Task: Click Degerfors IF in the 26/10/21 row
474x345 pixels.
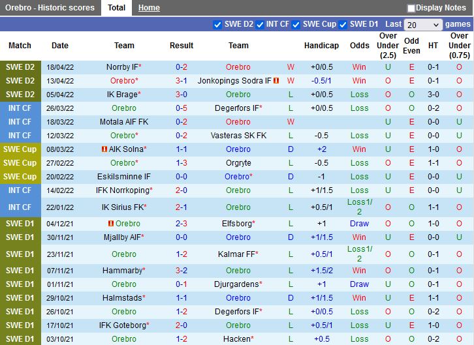Action: (x=237, y=312)
